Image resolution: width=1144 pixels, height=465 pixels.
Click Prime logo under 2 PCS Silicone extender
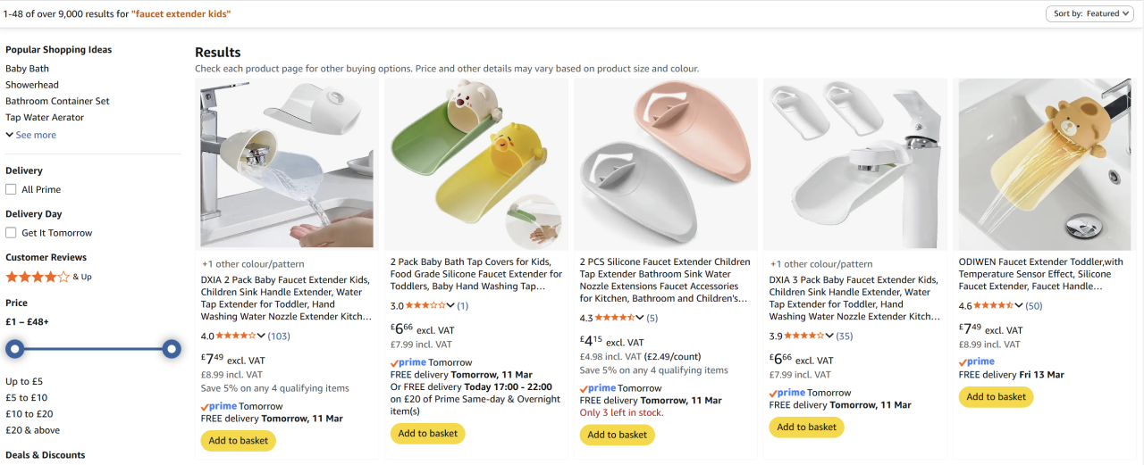click(598, 388)
